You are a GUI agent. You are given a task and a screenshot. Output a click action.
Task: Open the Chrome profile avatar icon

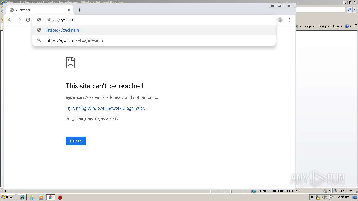pos(280,20)
